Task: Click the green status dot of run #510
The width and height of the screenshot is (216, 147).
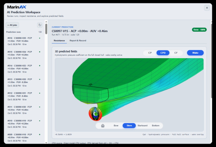Action: pos(40,121)
